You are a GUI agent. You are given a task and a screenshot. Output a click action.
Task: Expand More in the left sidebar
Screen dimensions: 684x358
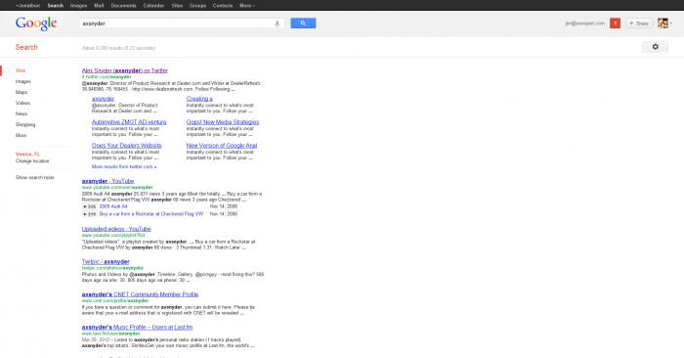(x=21, y=135)
